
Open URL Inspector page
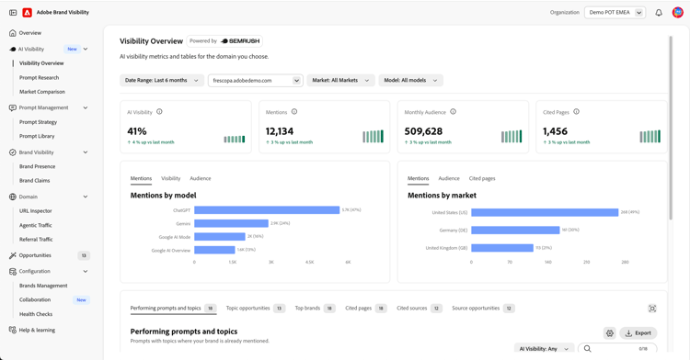(x=36, y=210)
